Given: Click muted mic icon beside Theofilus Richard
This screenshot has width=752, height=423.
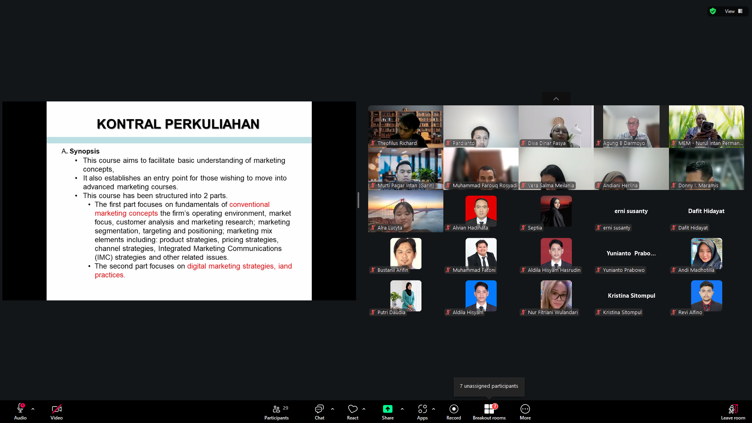Looking at the screenshot, I should [x=373, y=143].
